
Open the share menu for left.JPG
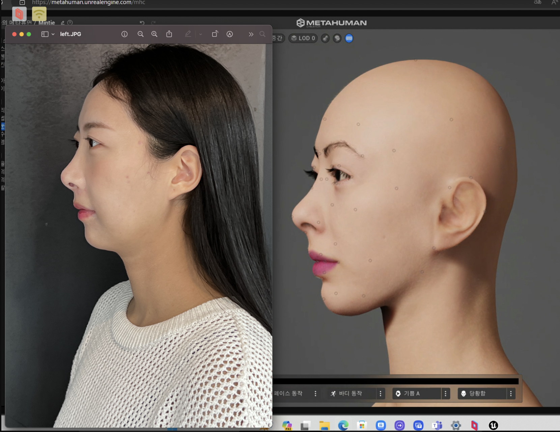pos(169,34)
